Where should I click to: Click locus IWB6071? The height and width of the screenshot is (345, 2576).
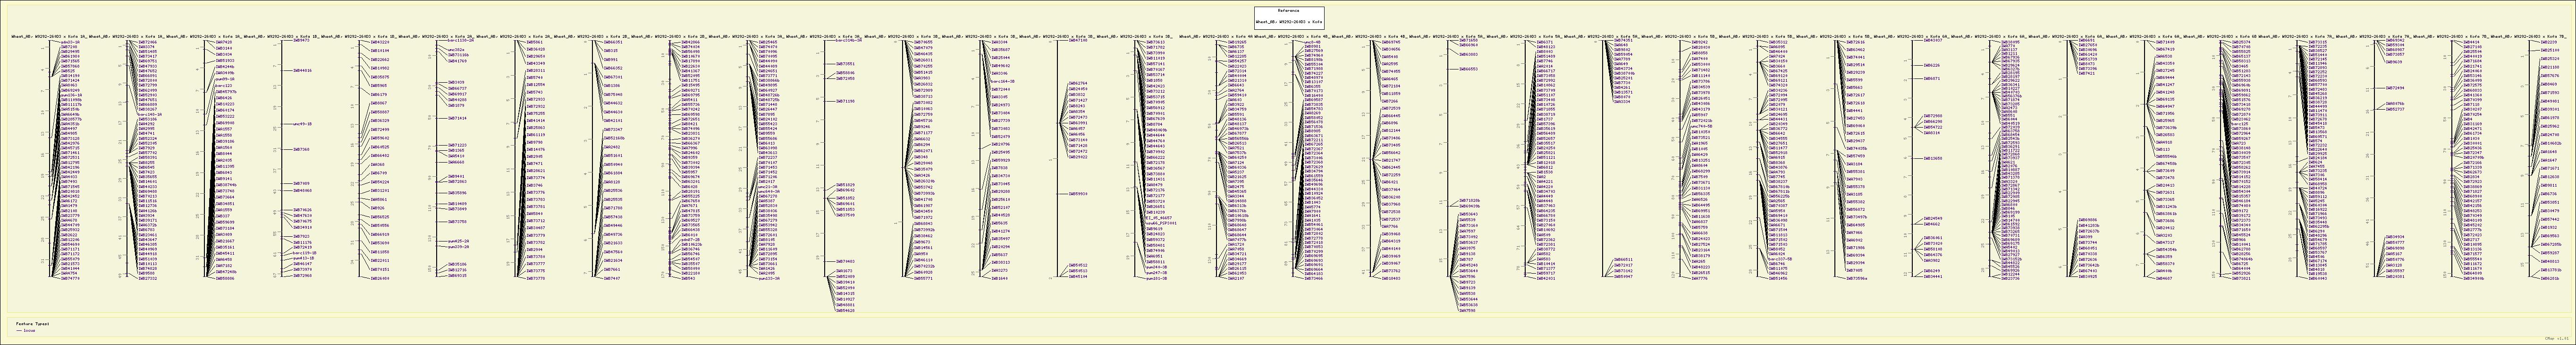point(1931,78)
